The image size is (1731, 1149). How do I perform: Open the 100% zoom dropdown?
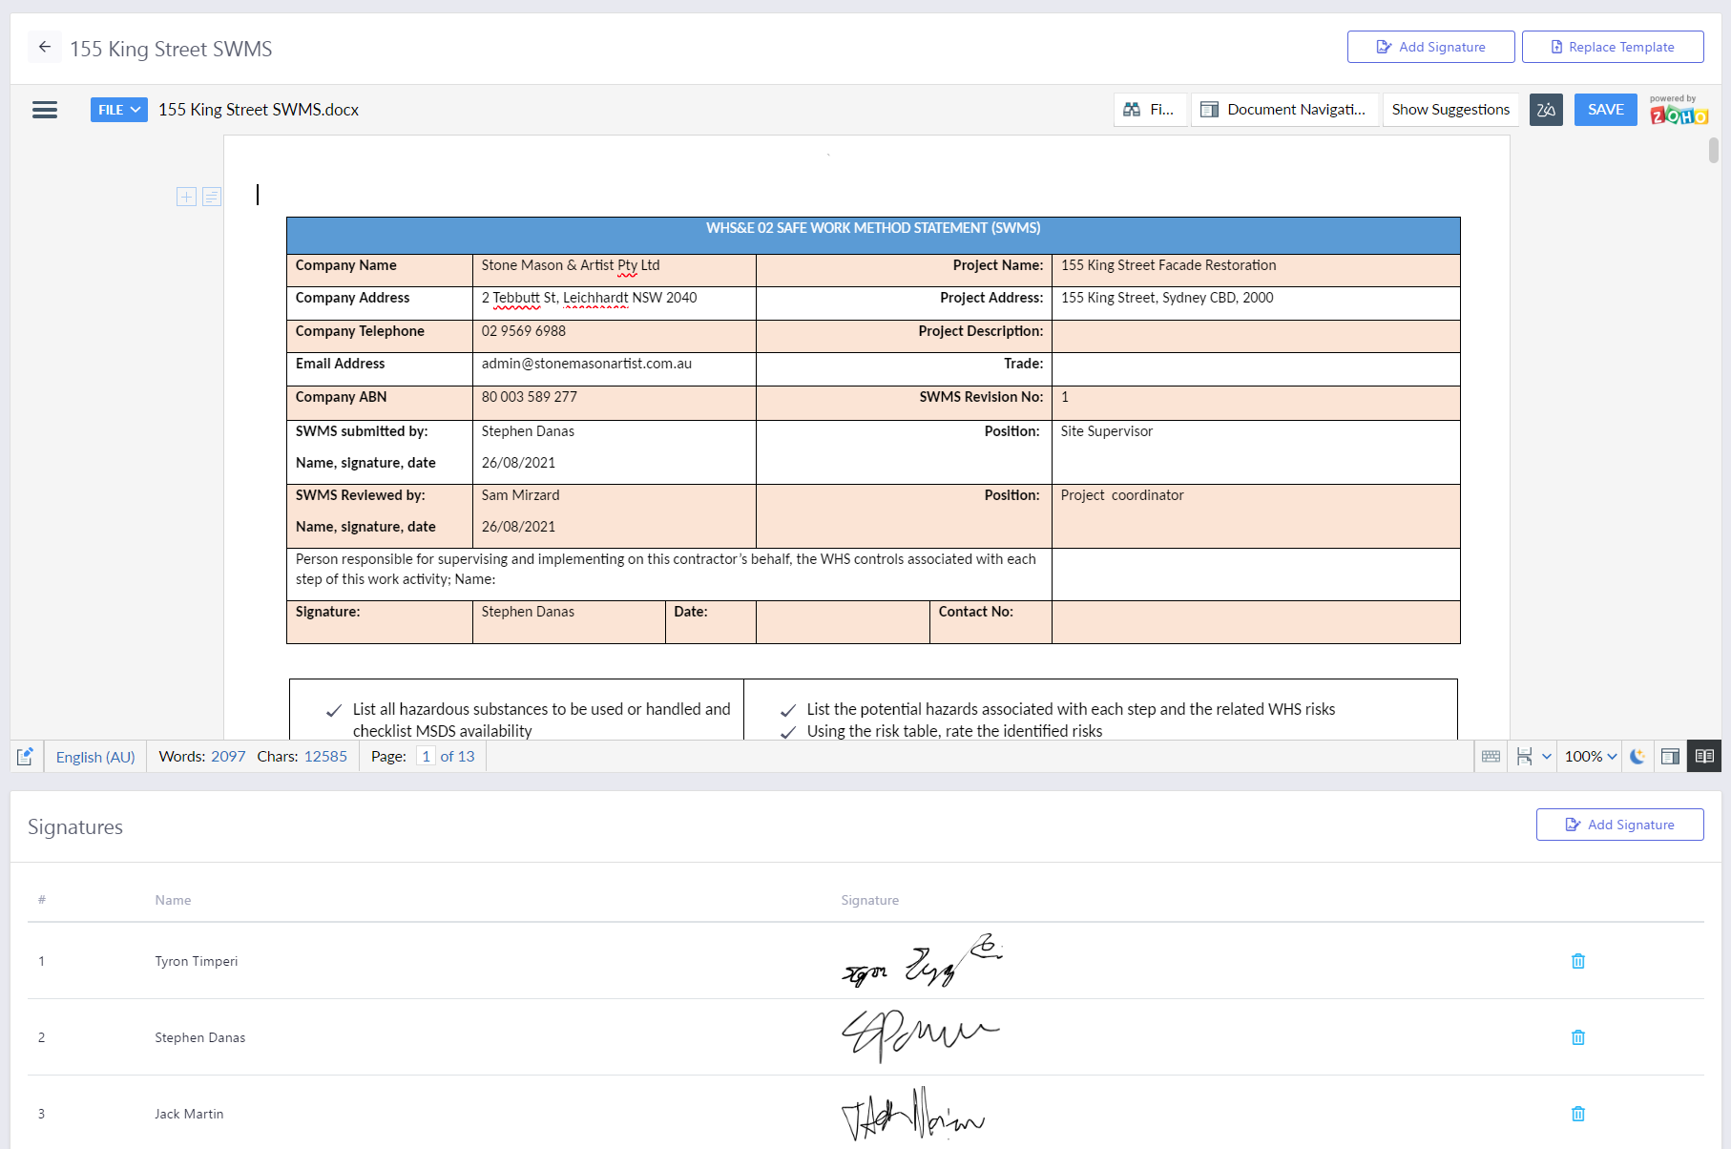(1591, 757)
